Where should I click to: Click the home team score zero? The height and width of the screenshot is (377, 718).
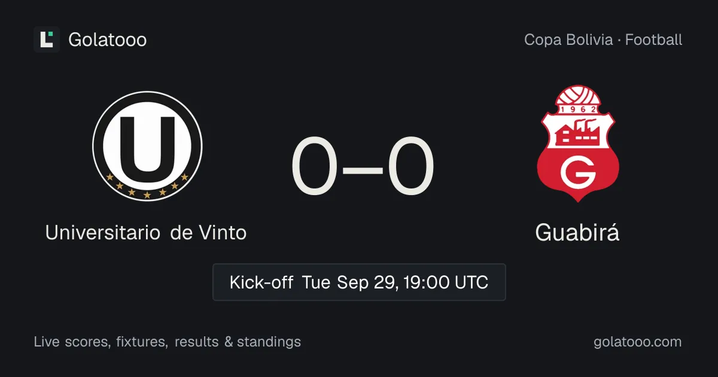click(x=314, y=167)
